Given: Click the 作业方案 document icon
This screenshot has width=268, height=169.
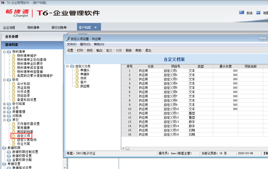Looking at the screenshot, I should click(14, 144).
